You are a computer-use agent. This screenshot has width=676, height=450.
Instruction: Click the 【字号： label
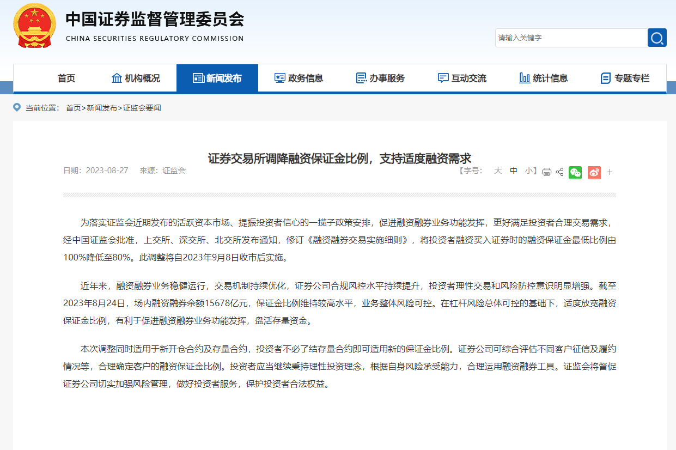pyautogui.click(x=471, y=171)
